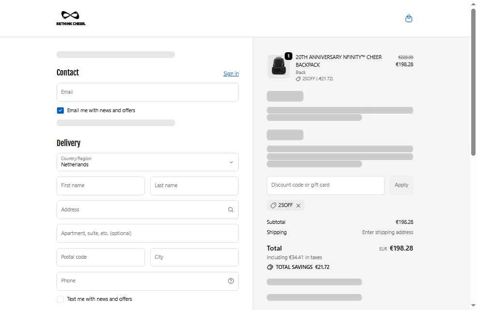This screenshot has height=310, width=477.
Task: Click the Total Savings tag icon
Action: pyautogui.click(x=270, y=267)
